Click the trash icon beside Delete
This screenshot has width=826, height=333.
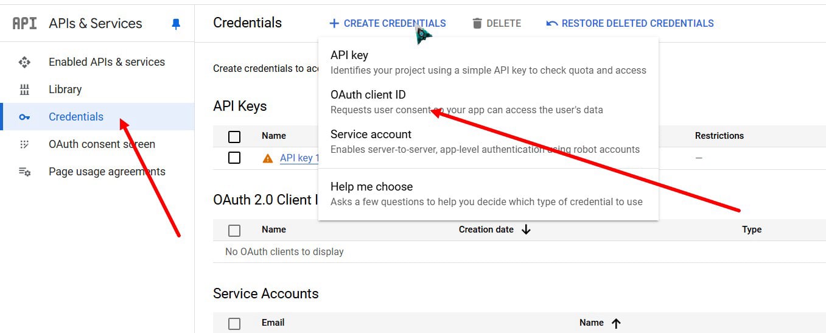477,24
